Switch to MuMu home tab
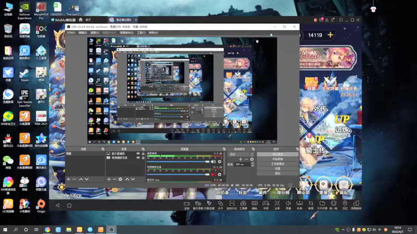Viewport: 417px width, 234px height. (85, 20)
